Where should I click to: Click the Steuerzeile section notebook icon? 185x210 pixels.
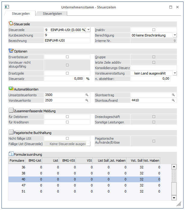coord(11,24)
